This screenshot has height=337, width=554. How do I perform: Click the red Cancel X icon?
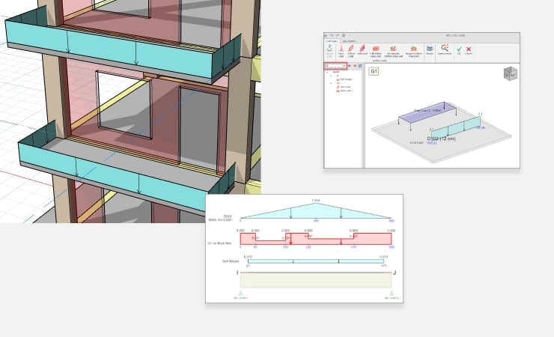click(469, 50)
